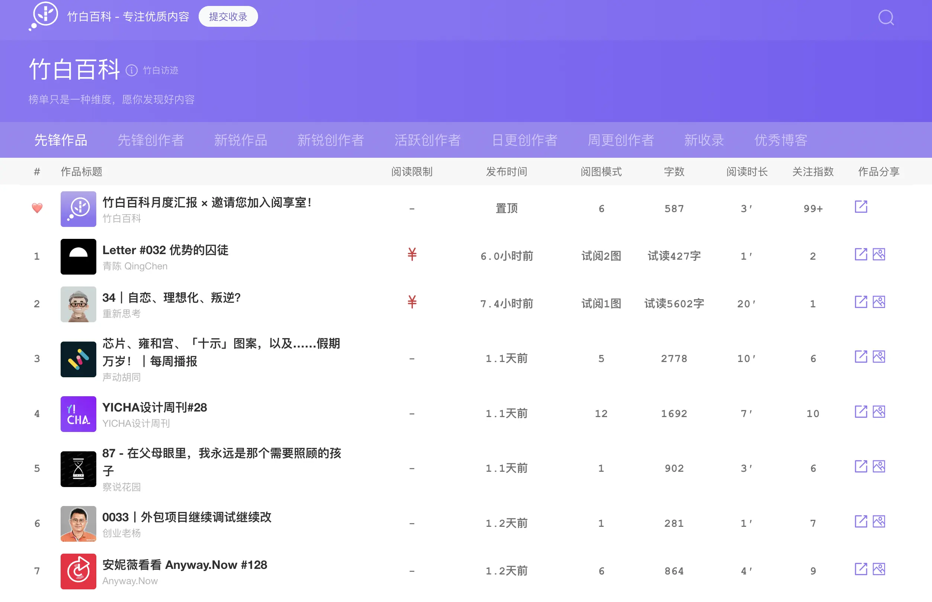This screenshot has height=602, width=932.
Task: Click the red heart icon on pinned row
Action: click(37, 208)
